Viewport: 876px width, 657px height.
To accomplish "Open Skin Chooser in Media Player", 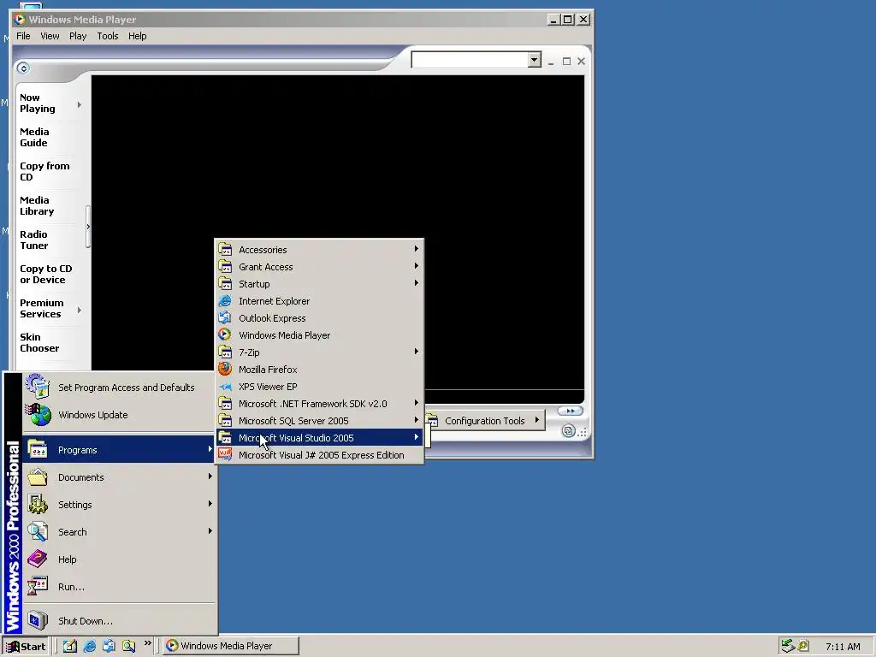I will tap(39, 342).
